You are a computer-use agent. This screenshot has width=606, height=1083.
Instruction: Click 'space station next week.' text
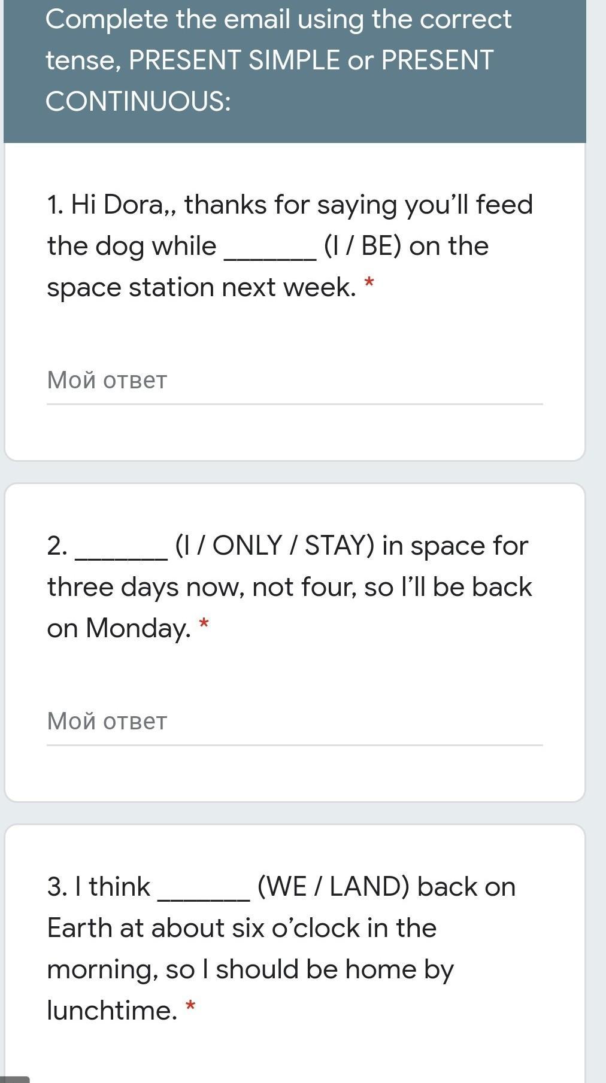coord(201,288)
